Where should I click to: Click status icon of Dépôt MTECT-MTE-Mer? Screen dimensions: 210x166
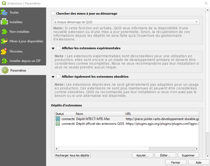click(58, 119)
